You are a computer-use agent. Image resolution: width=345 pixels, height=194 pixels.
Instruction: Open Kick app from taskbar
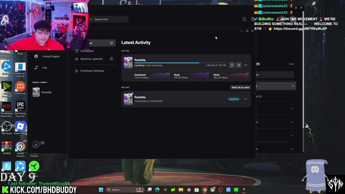tap(236, 190)
